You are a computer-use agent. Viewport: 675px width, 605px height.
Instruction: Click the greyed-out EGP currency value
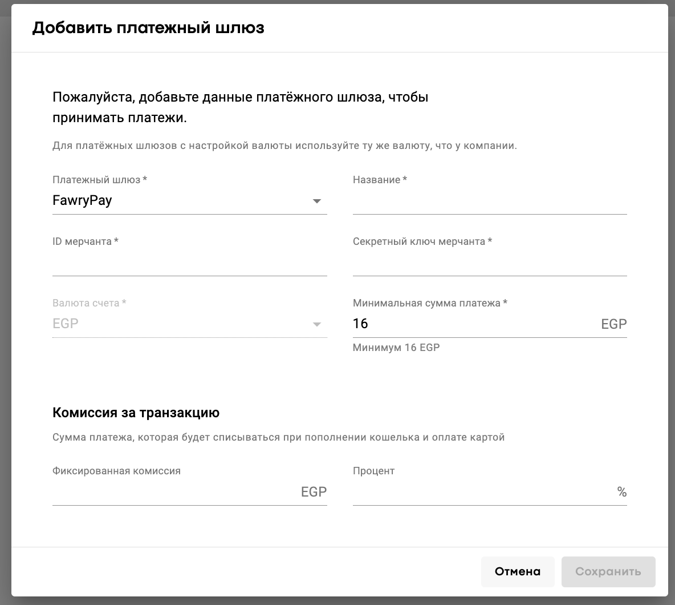pyautogui.click(x=66, y=324)
